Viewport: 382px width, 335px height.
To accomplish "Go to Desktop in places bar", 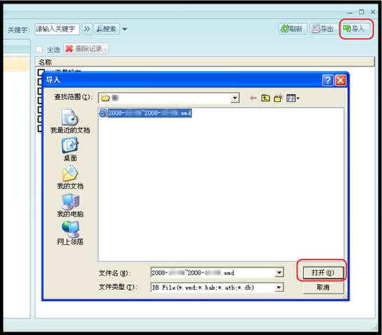I will coord(70,149).
